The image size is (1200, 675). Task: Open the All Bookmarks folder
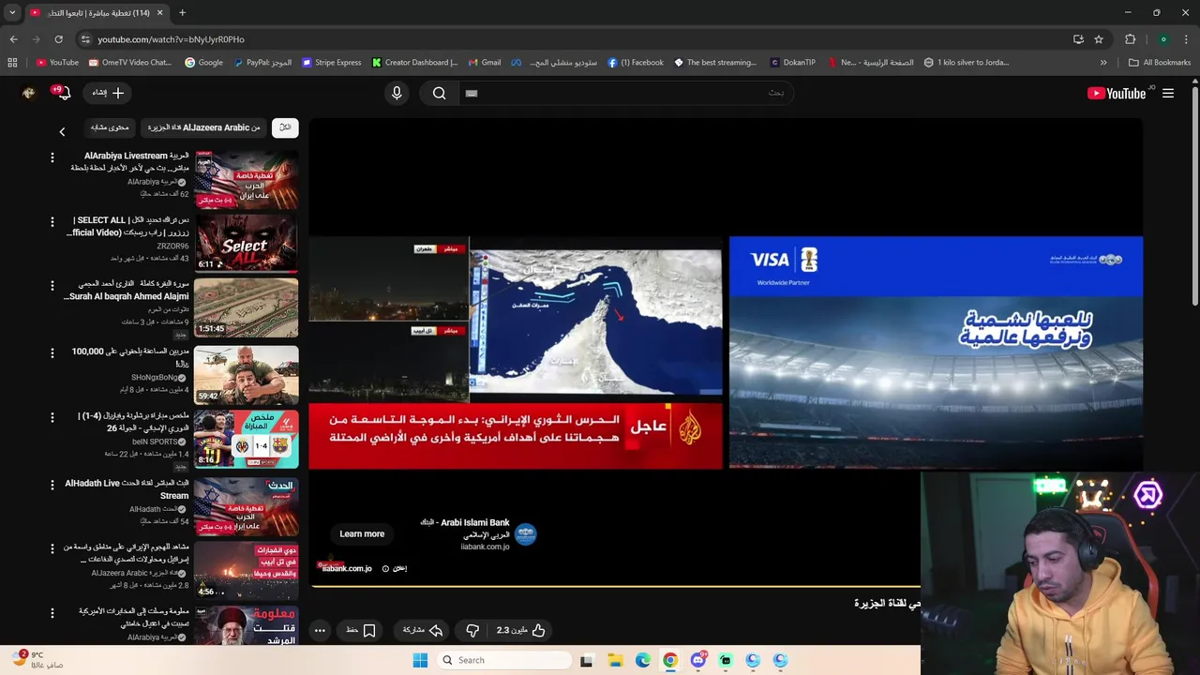point(1160,63)
